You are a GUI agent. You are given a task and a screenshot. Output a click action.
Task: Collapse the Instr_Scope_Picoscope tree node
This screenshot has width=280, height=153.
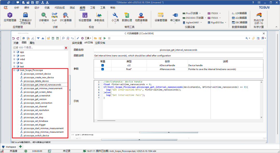(x=14, y=70)
